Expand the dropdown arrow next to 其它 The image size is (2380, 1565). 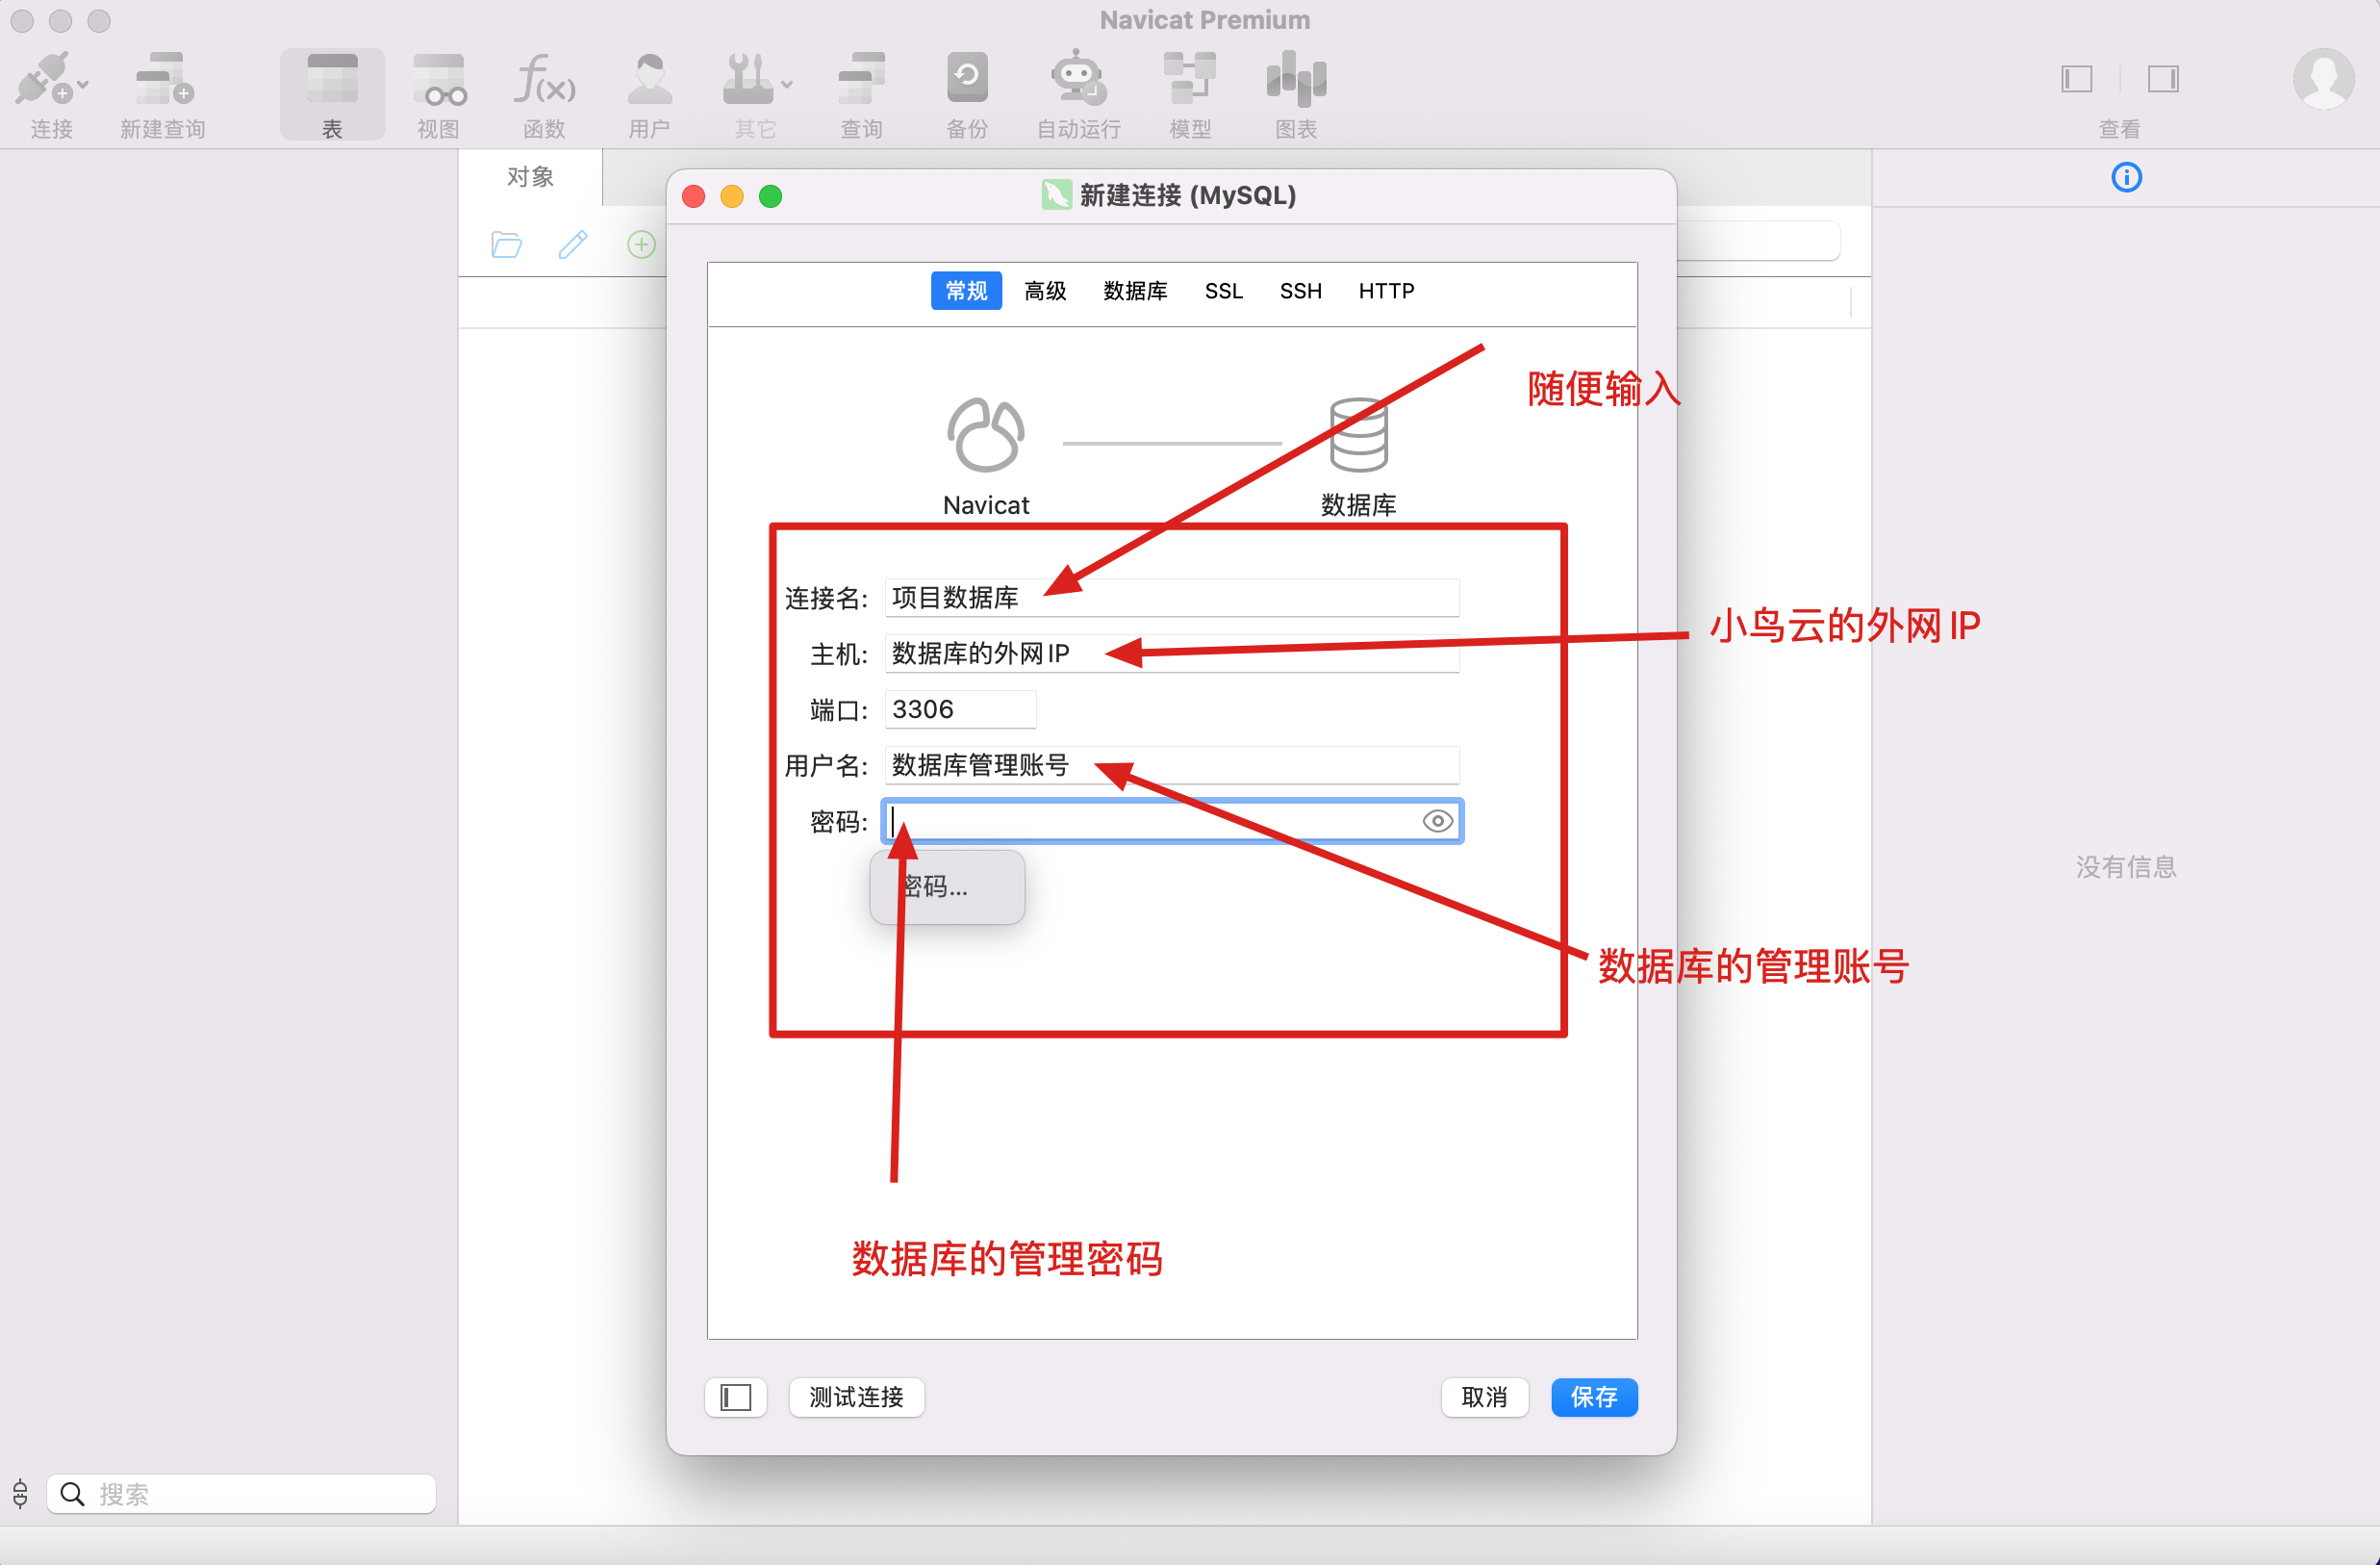(787, 86)
